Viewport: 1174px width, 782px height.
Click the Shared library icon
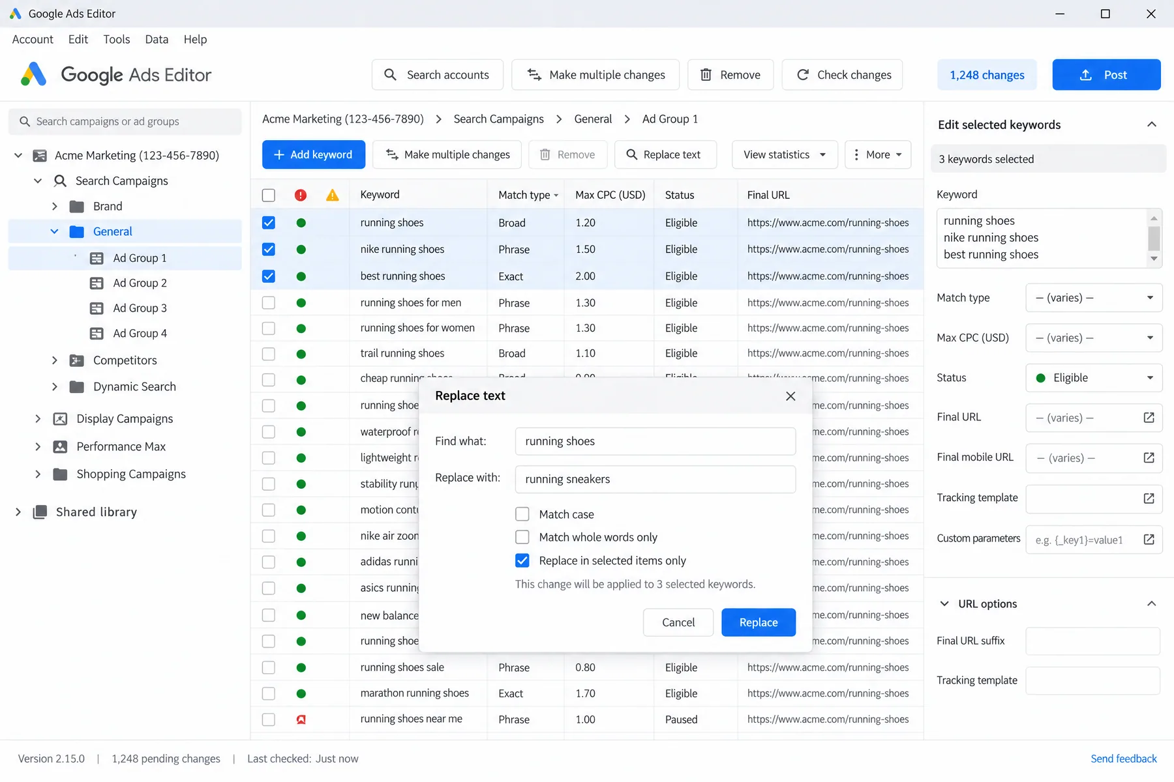point(40,512)
